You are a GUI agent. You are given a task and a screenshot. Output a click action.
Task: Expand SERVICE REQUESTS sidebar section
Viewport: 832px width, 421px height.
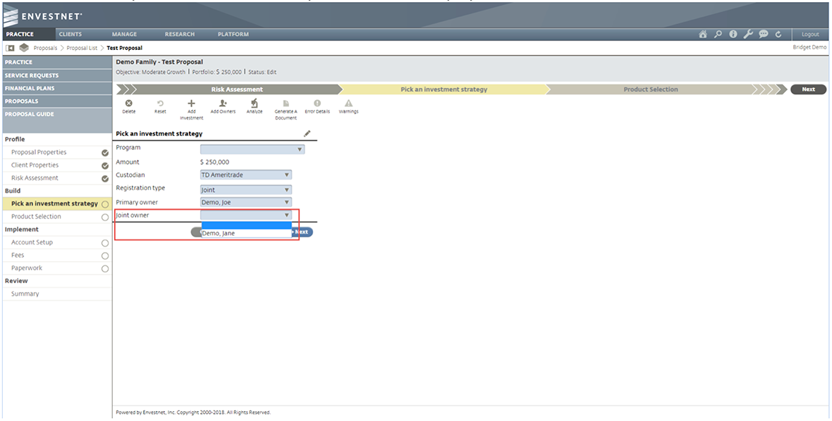[x=57, y=75]
